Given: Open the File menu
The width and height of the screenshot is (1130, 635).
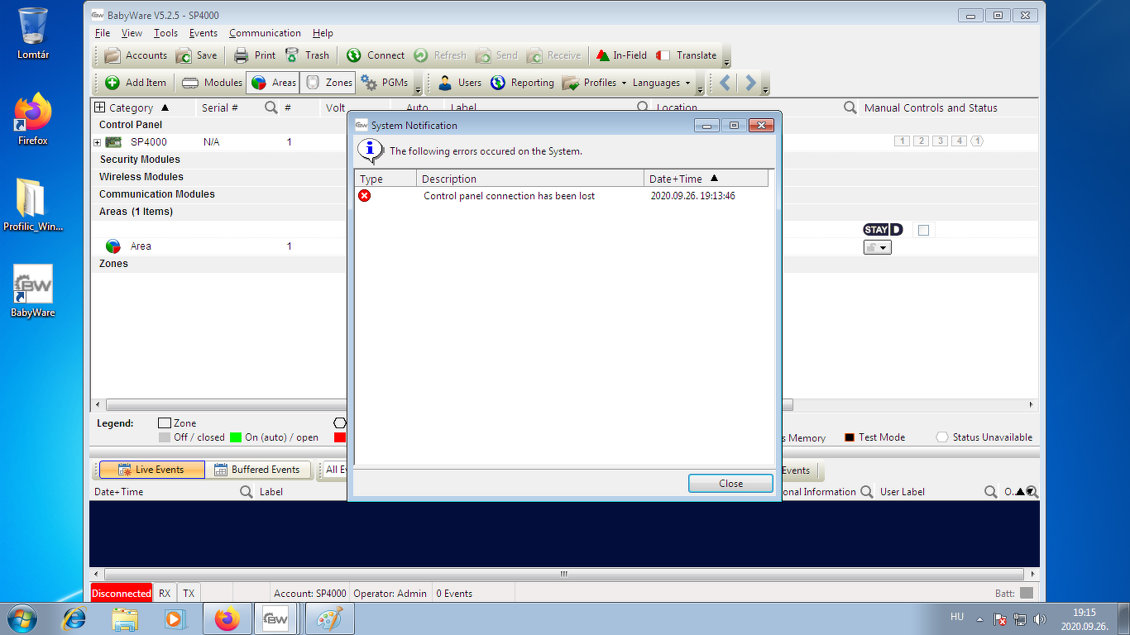Looking at the screenshot, I should [x=103, y=33].
